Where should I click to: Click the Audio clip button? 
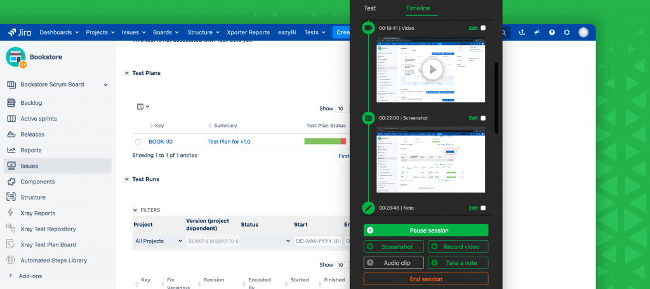tap(394, 263)
